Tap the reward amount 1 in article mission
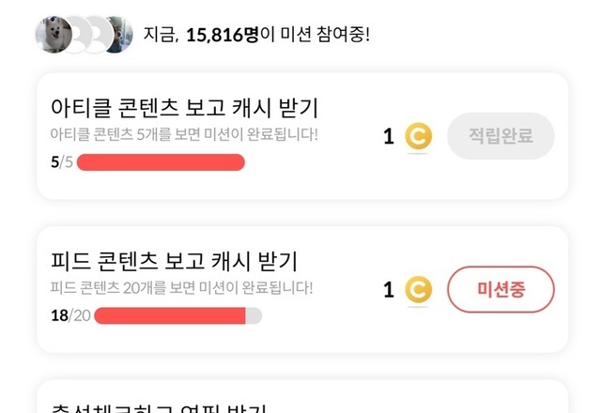Image resolution: width=601 pixels, height=413 pixels. 389,137
